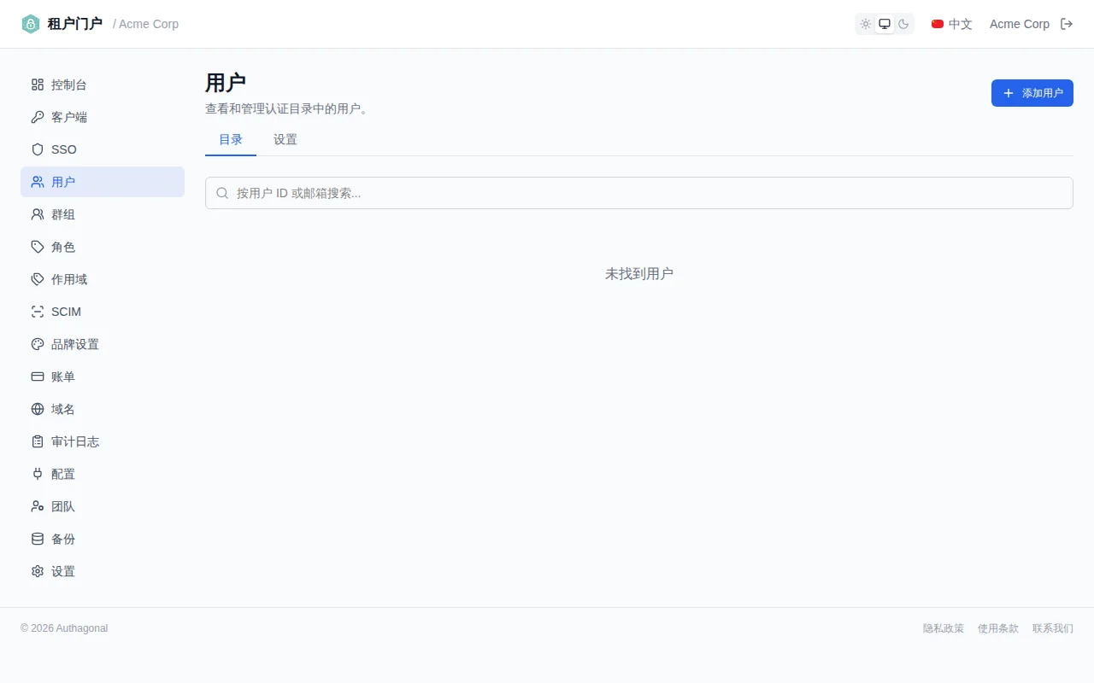Click the double-tag icon beside 作用域
1094x683 pixels.
click(38, 279)
